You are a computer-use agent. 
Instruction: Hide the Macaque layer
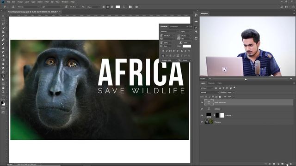pos(202,122)
